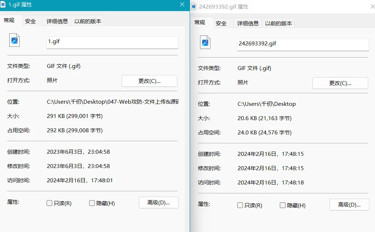
Task: Switch to 安全 tab in 242693392.gif properties
Action: point(221,23)
